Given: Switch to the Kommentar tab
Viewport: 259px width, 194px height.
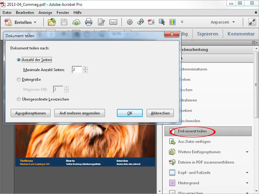Looking at the screenshot, I should (x=241, y=34).
